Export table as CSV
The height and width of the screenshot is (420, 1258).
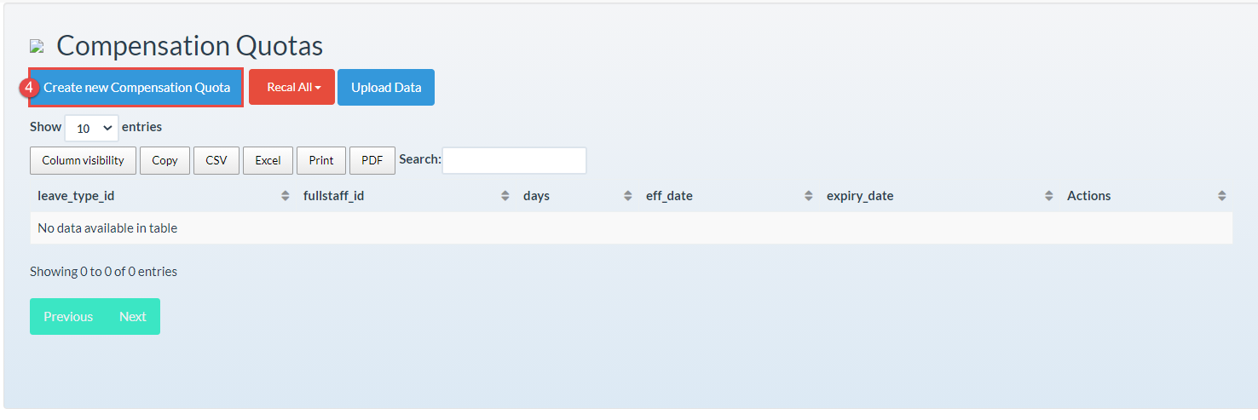click(216, 160)
